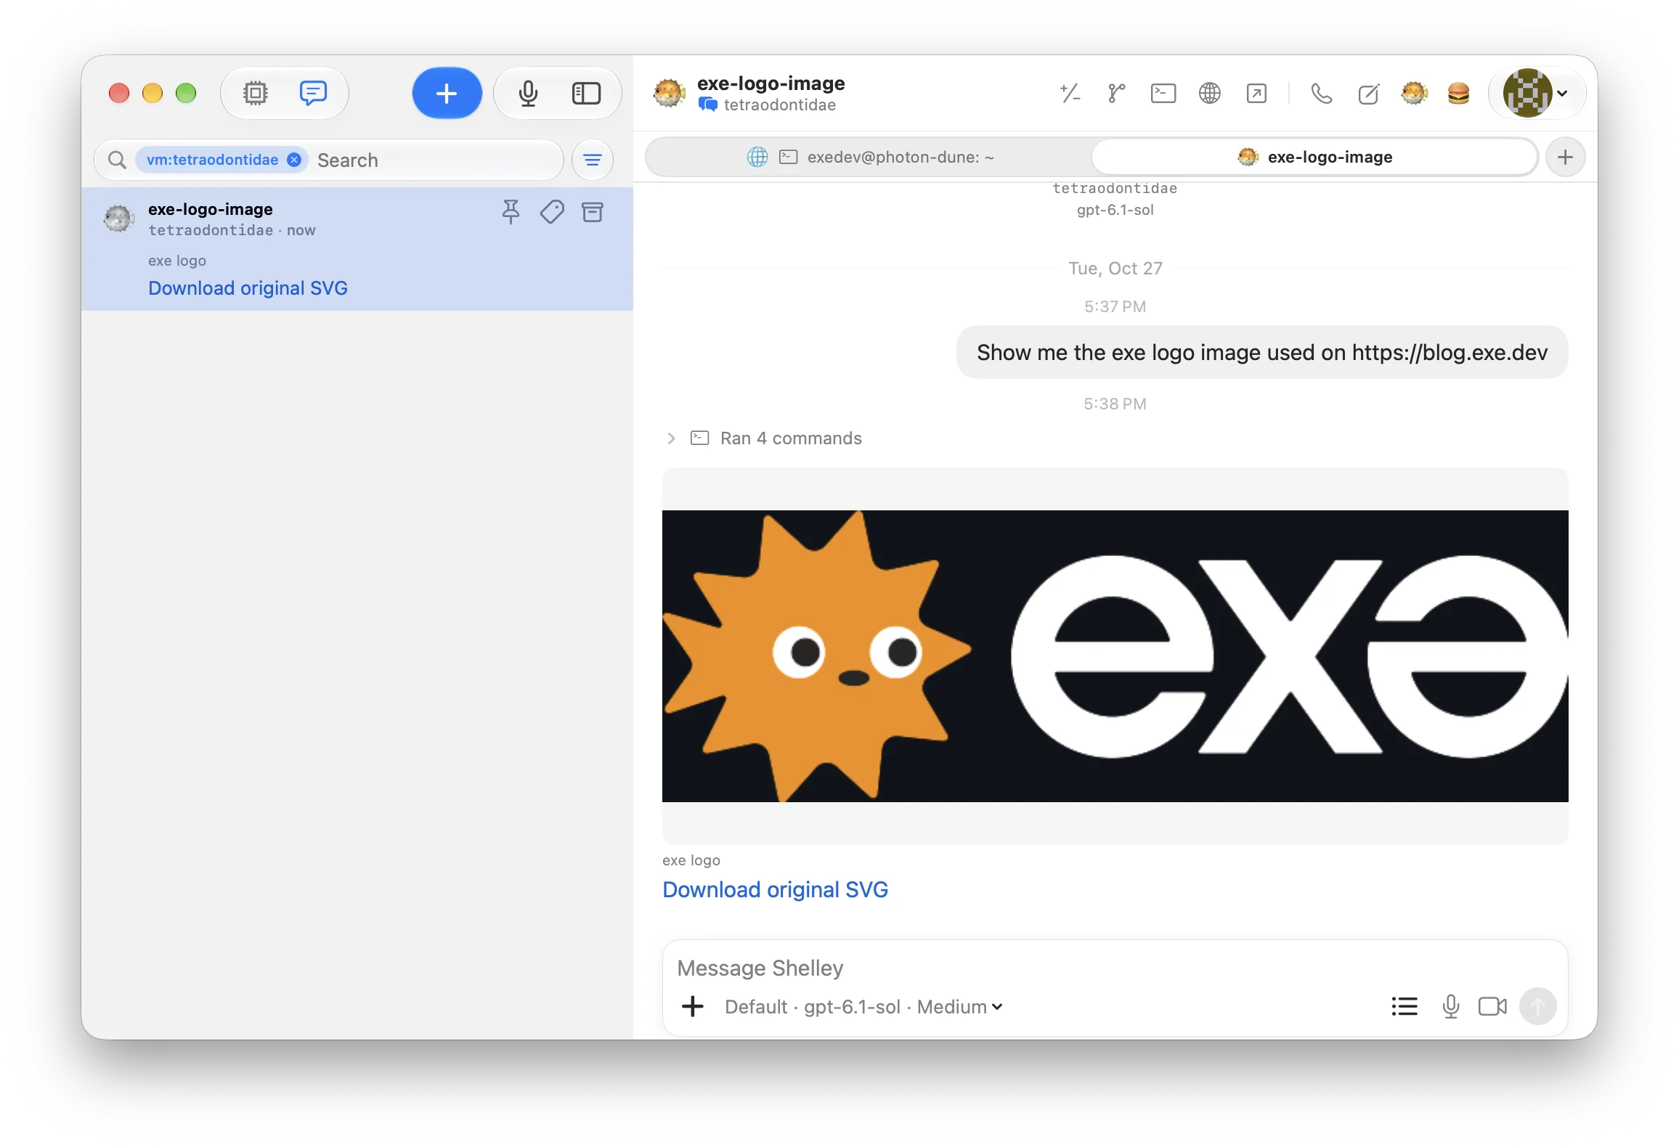Viewport: 1679px width, 1147px height.
Task: Click the pufferfish icon in header toolbar
Action: 1414,93
